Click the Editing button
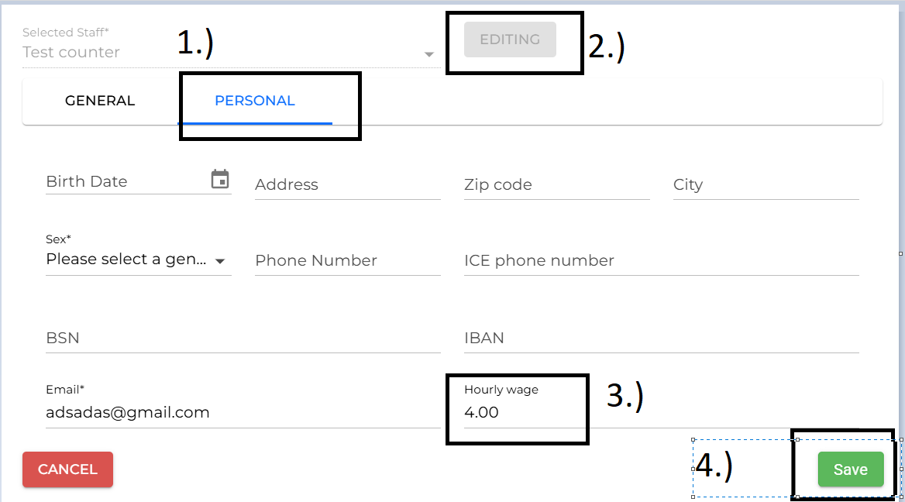Viewport: 905px width, 502px height. pyautogui.click(x=510, y=40)
